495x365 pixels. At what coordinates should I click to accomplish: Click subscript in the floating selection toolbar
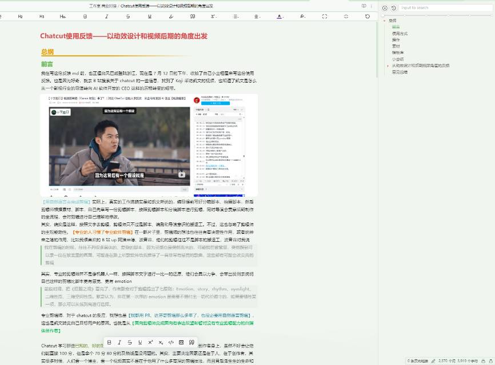161,342
